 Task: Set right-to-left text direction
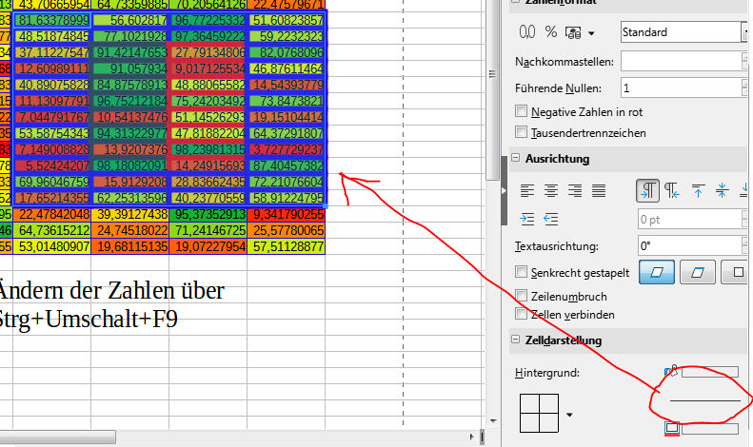pos(671,191)
